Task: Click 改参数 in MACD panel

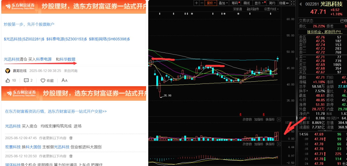Action: 247,144
